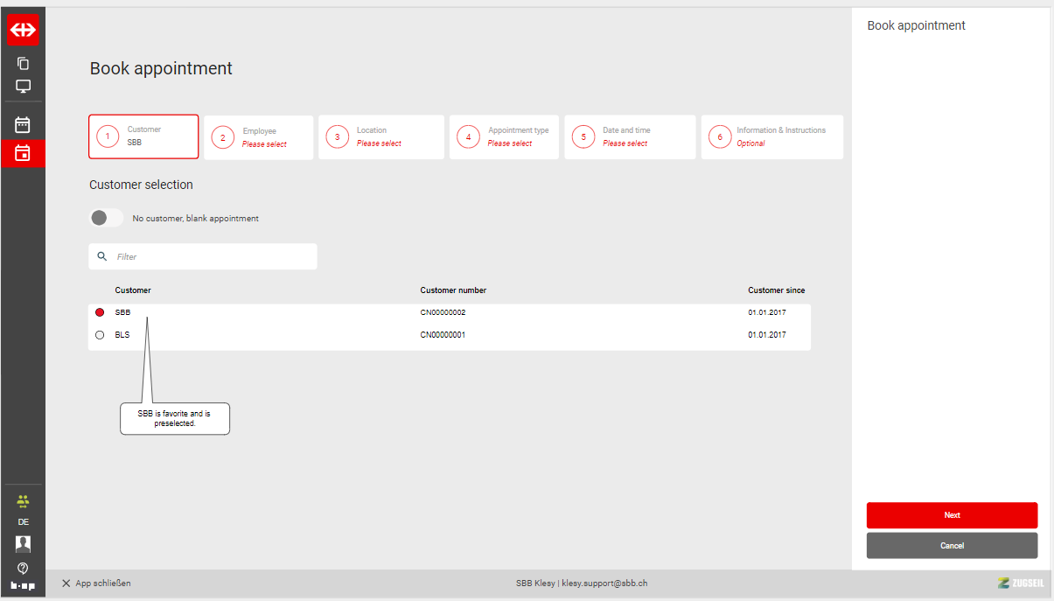This screenshot has height=601, width=1054.
Task: Open the calendar overview icon in sidebar
Action: click(23, 125)
